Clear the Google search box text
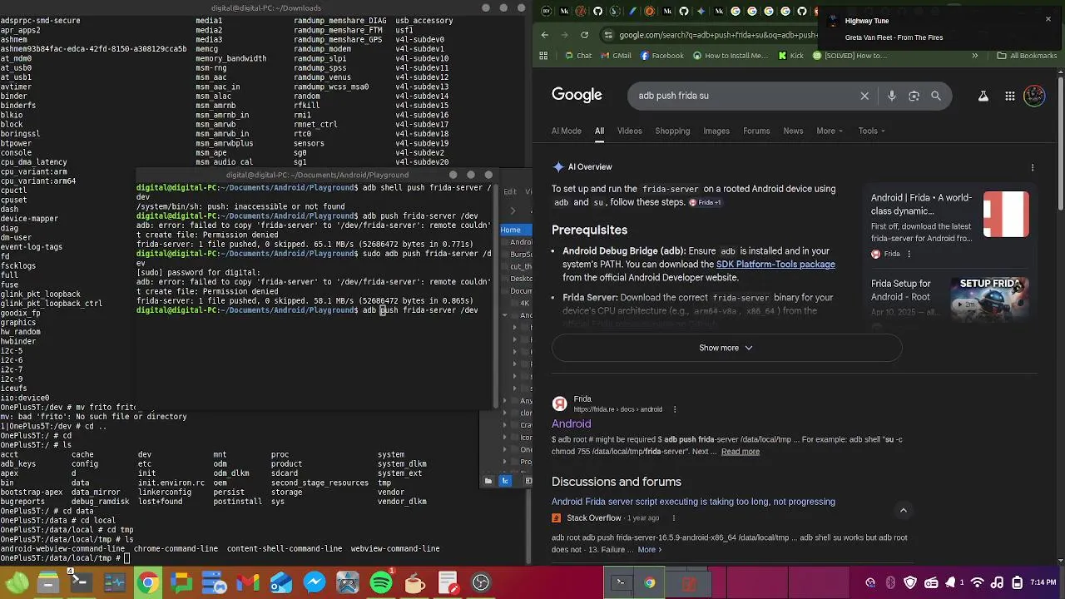Image resolution: width=1065 pixels, height=599 pixels. point(864,96)
